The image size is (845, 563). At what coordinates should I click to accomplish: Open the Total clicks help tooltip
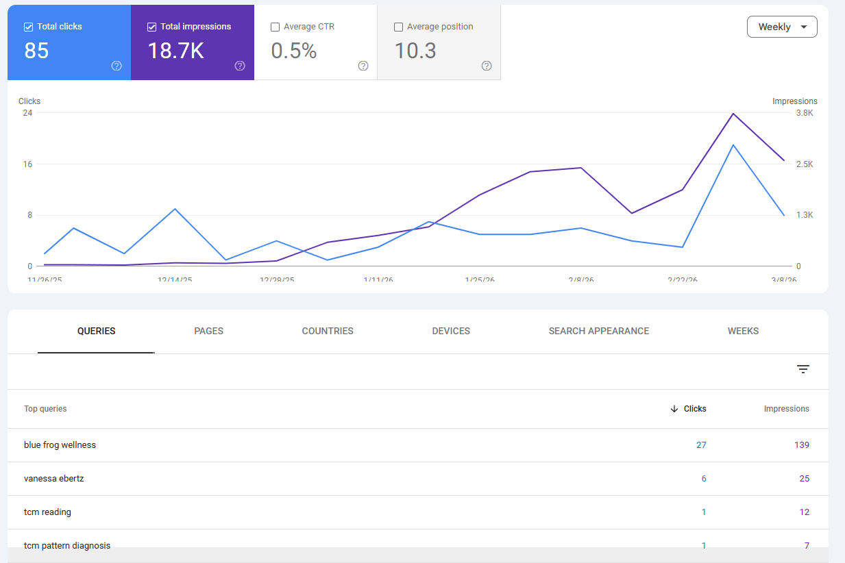point(117,66)
